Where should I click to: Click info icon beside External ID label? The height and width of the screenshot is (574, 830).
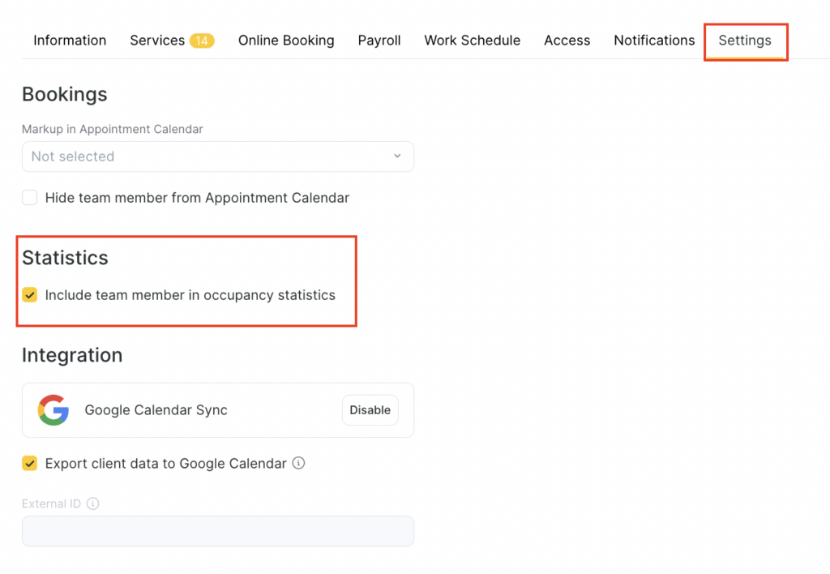tap(92, 503)
